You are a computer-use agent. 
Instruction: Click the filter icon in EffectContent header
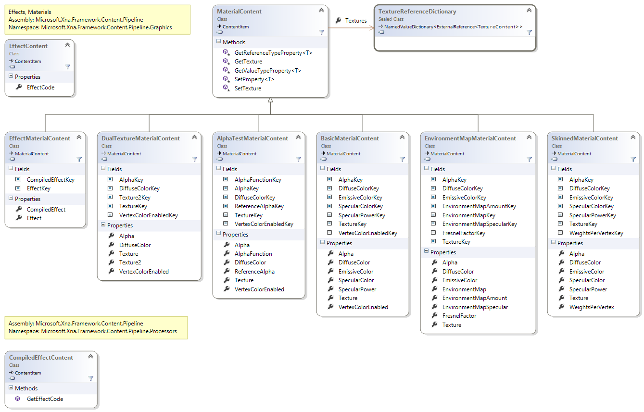coord(68,67)
